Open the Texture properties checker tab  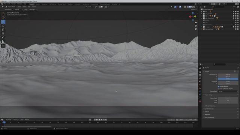(200, 102)
